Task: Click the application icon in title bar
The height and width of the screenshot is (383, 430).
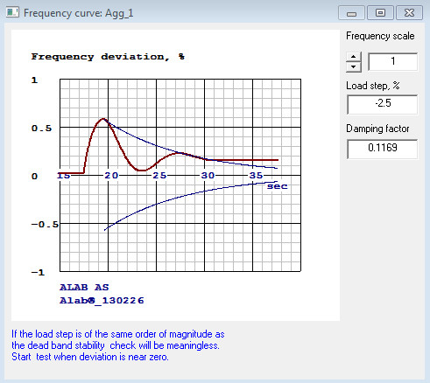Action: point(12,12)
